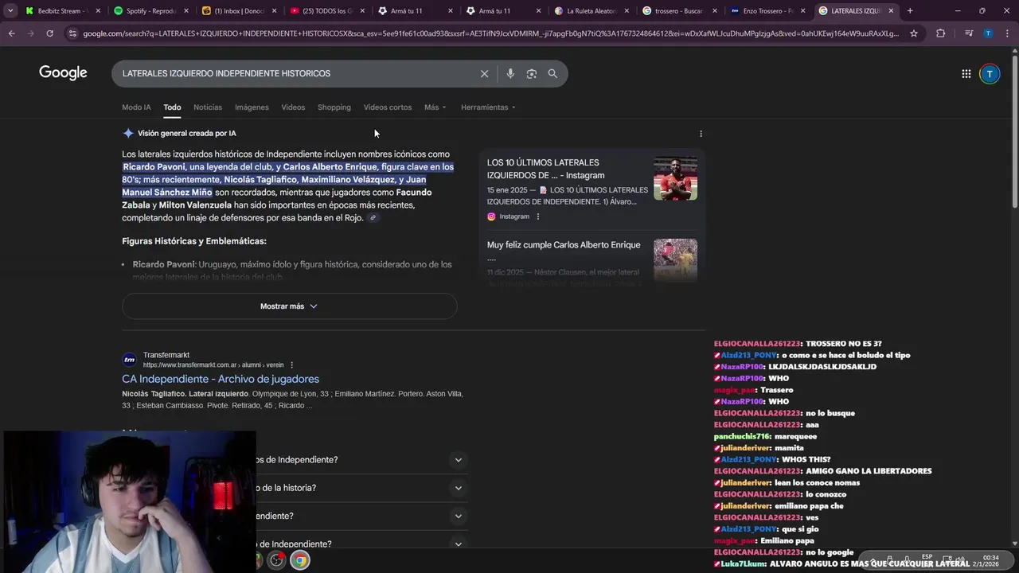This screenshot has height=573, width=1019.
Task: Start voice search with the microphone icon
Action: coord(510,73)
